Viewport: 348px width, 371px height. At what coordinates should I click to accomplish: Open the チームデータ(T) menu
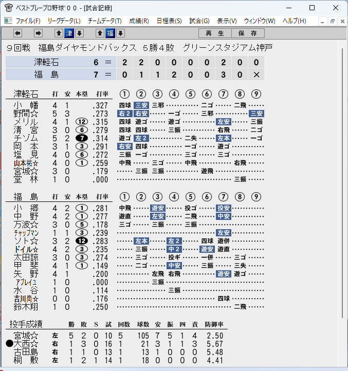point(105,21)
